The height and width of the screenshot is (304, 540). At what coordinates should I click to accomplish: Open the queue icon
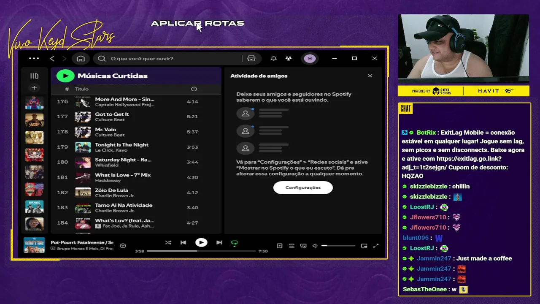click(291, 246)
